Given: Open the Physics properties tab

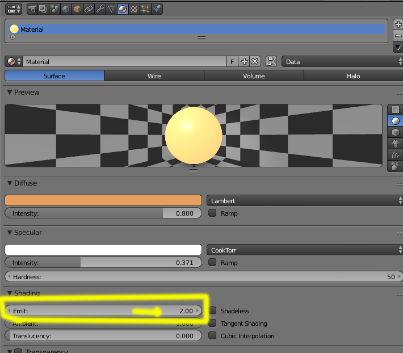Looking at the screenshot, I should pyautogui.click(x=157, y=9).
